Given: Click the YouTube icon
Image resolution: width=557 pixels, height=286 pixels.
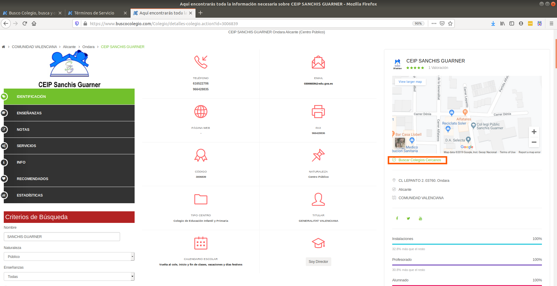Looking at the screenshot, I should 420,218.
